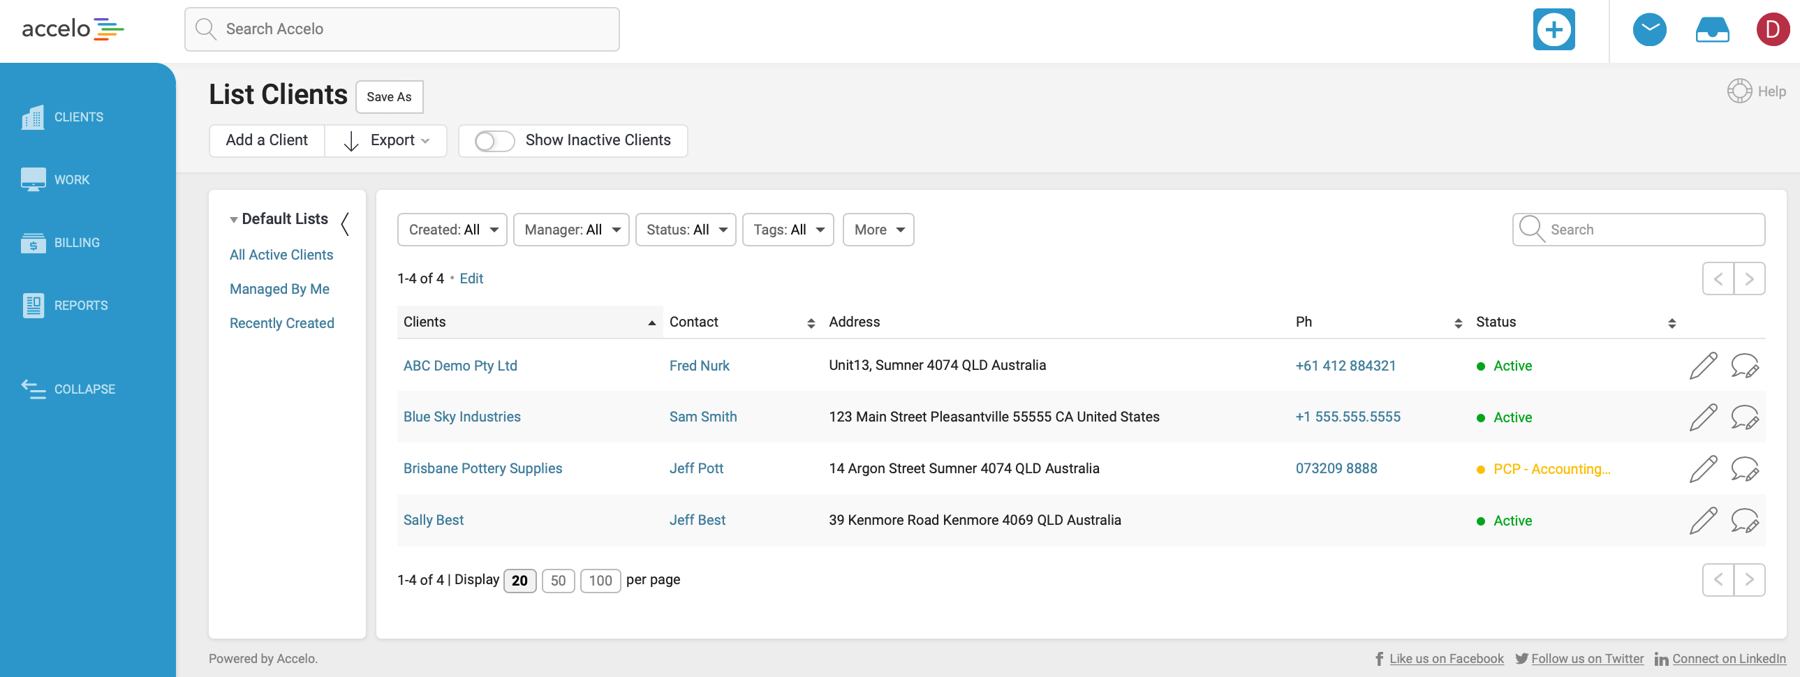
Task: Click the note bubble icon for Sally Best
Action: (x=1744, y=521)
